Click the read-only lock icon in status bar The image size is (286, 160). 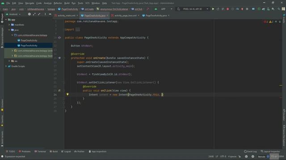(x=240, y=156)
